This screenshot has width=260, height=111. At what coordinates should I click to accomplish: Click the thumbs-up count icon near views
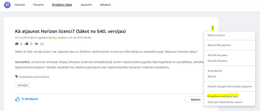coord(27,44)
